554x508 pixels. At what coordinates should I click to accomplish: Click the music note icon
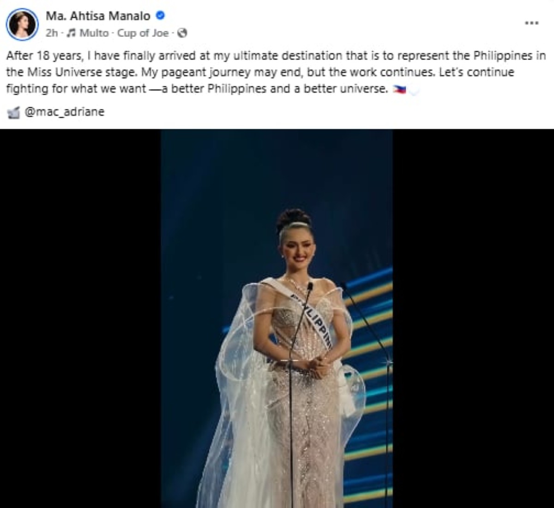click(72, 33)
